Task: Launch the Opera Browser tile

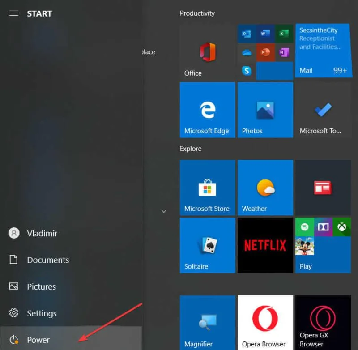Action: (x=265, y=323)
